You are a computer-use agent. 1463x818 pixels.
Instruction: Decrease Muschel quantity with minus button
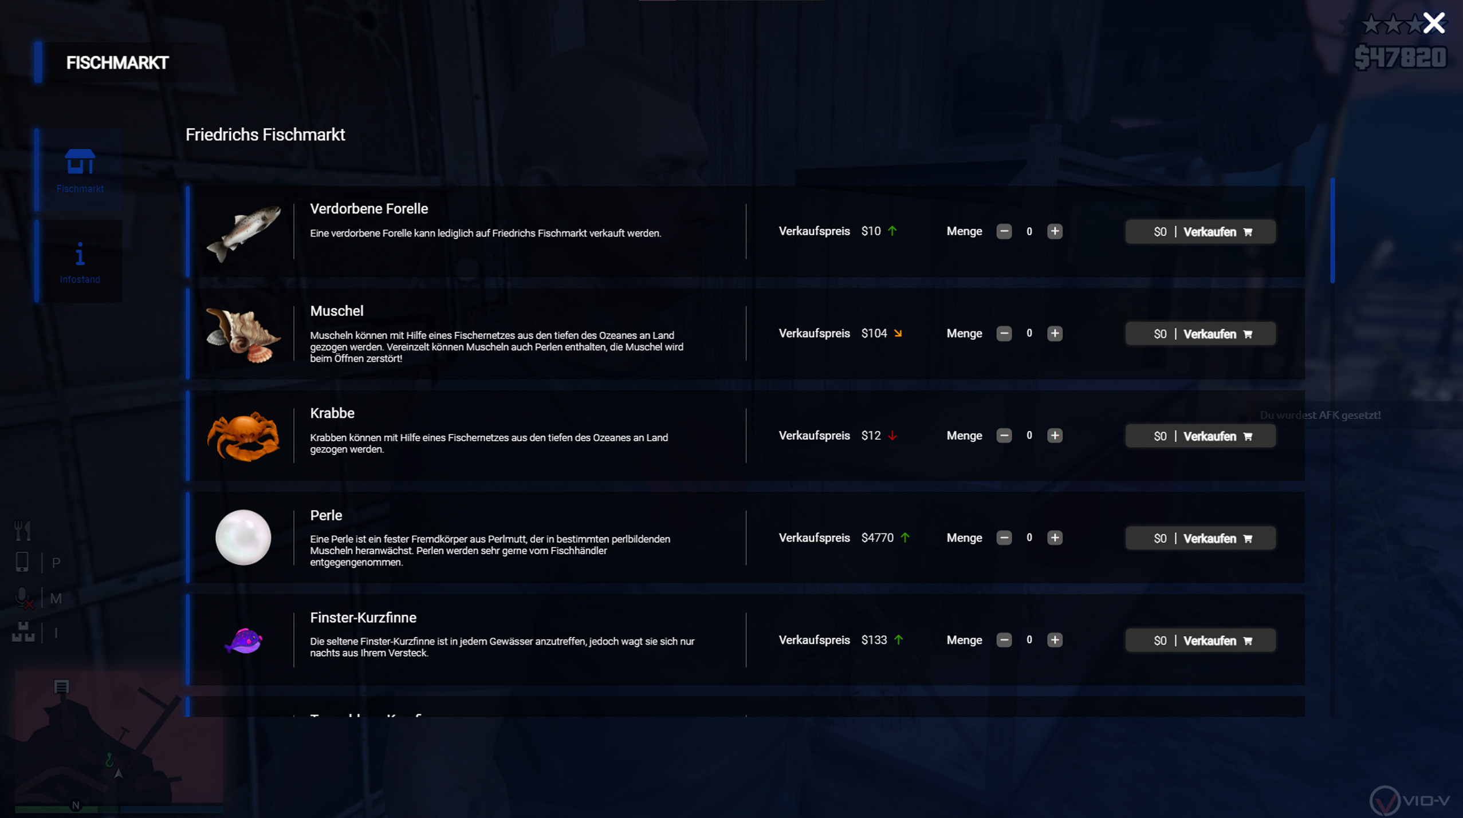(x=1004, y=334)
